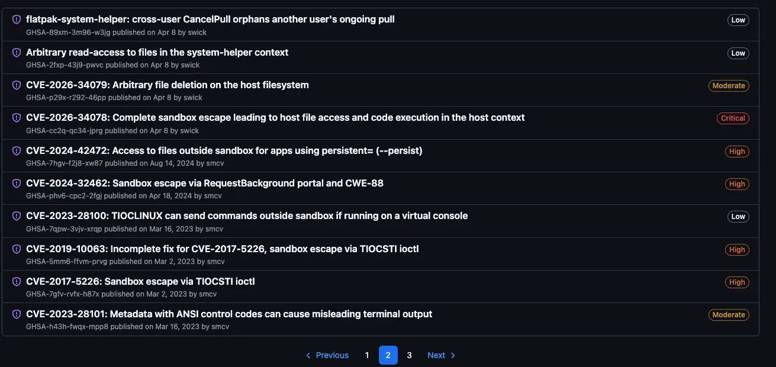Open CVE-2026-34079 arbitrary file deletion advisory
The height and width of the screenshot is (367, 776).
click(x=168, y=85)
